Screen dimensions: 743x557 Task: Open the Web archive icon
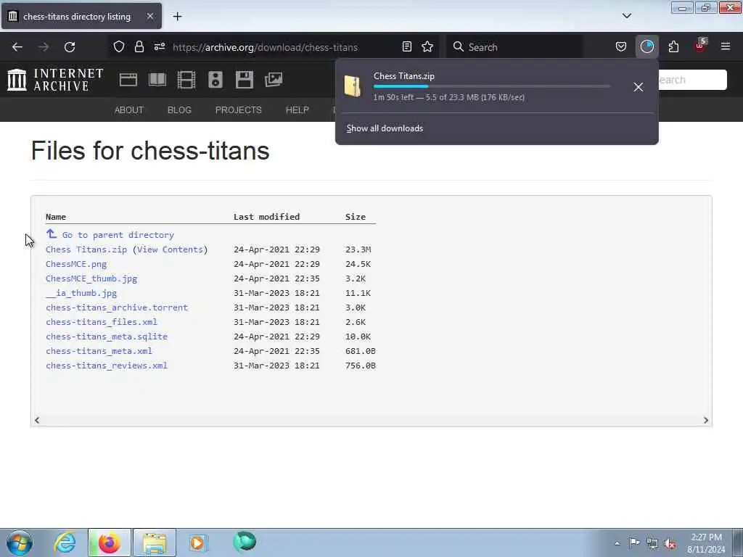128,80
